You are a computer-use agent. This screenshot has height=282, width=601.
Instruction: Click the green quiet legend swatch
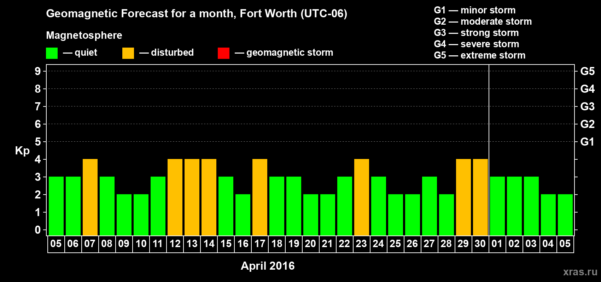point(52,53)
